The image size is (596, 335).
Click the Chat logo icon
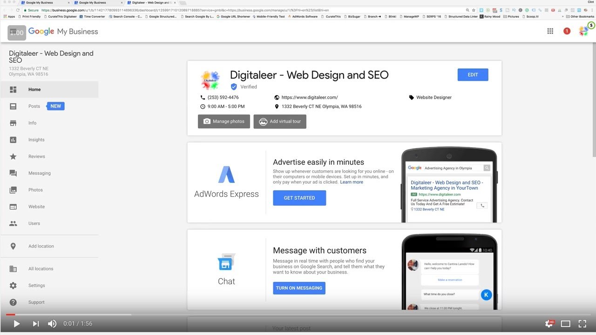[226, 262]
